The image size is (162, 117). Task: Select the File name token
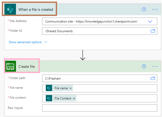[x=59, y=88]
